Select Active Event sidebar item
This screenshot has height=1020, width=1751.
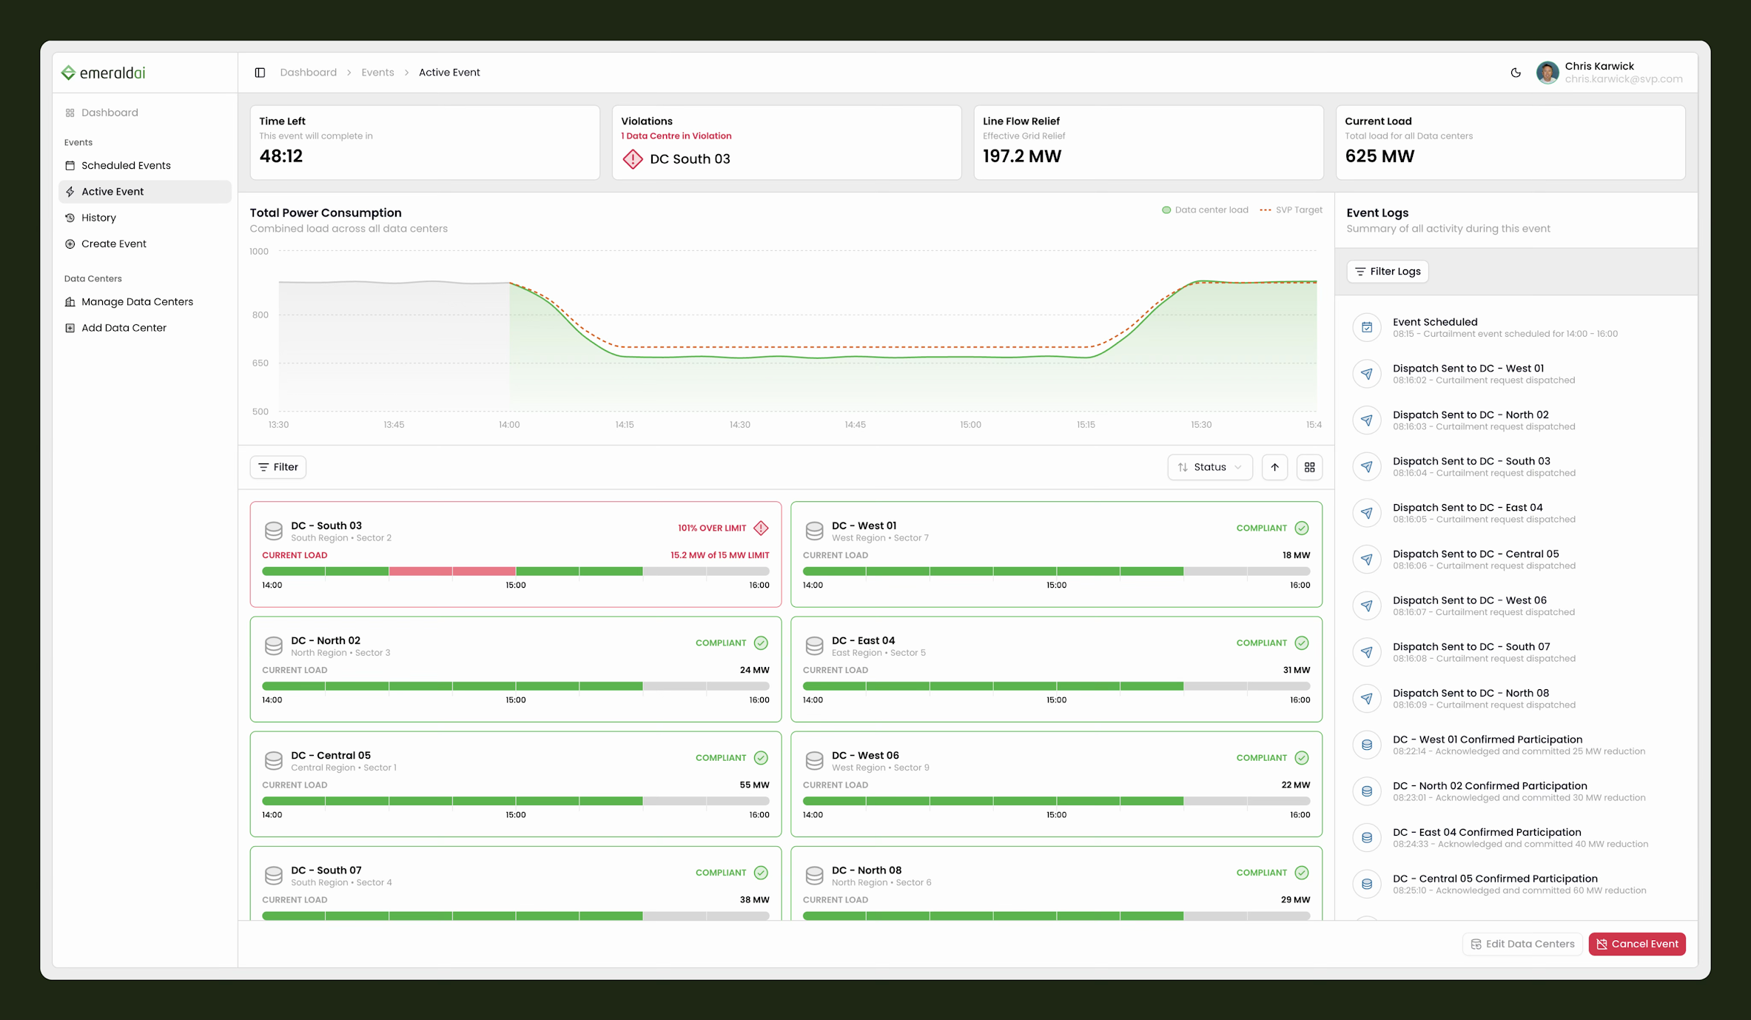click(x=144, y=192)
